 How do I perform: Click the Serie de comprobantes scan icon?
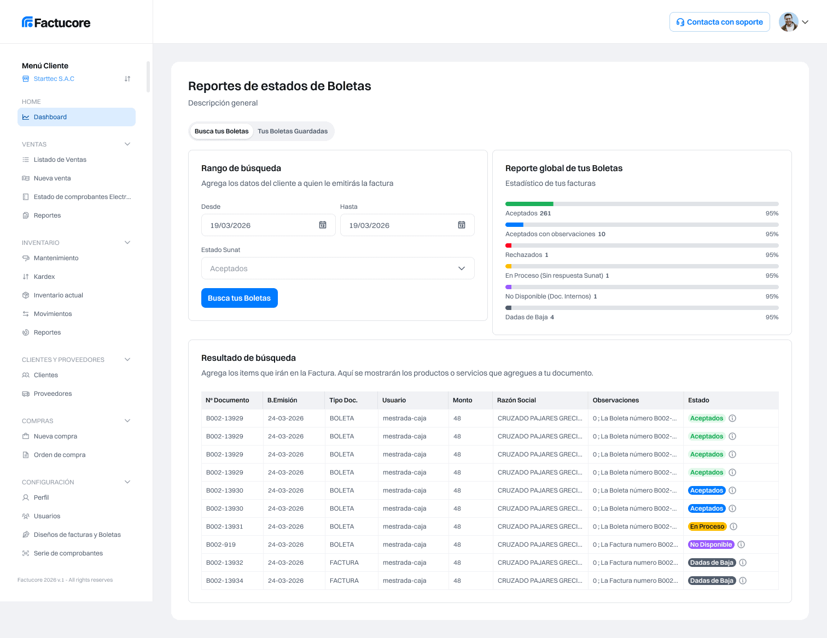click(x=26, y=553)
